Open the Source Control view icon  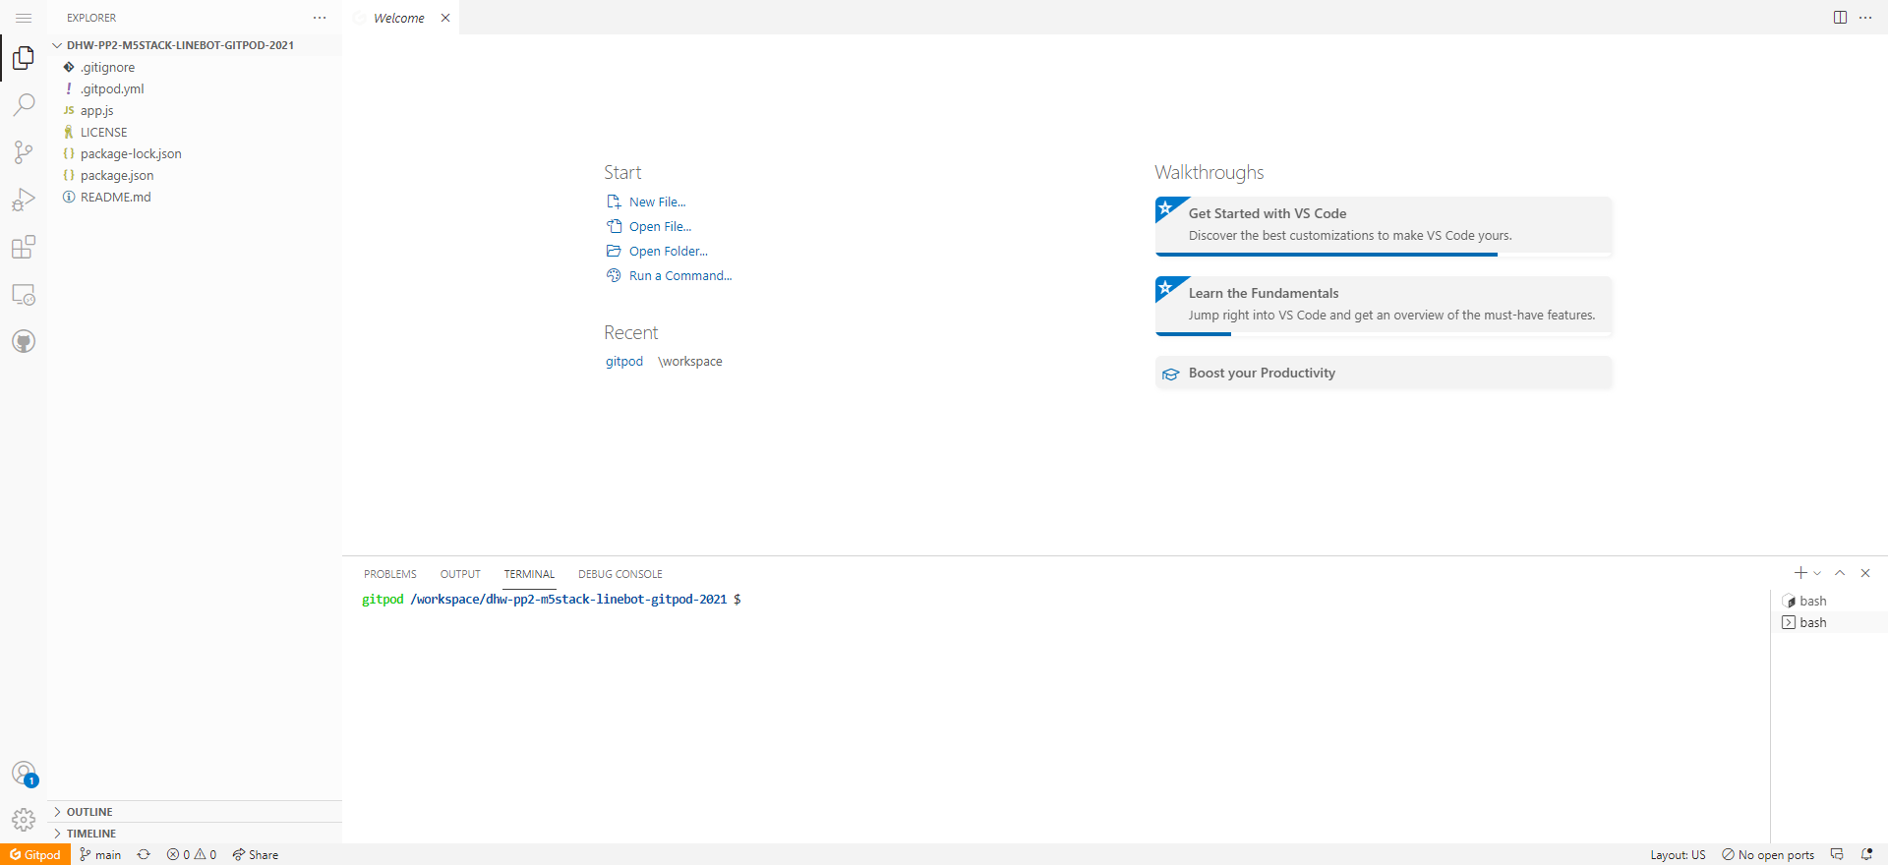point(24,151)
